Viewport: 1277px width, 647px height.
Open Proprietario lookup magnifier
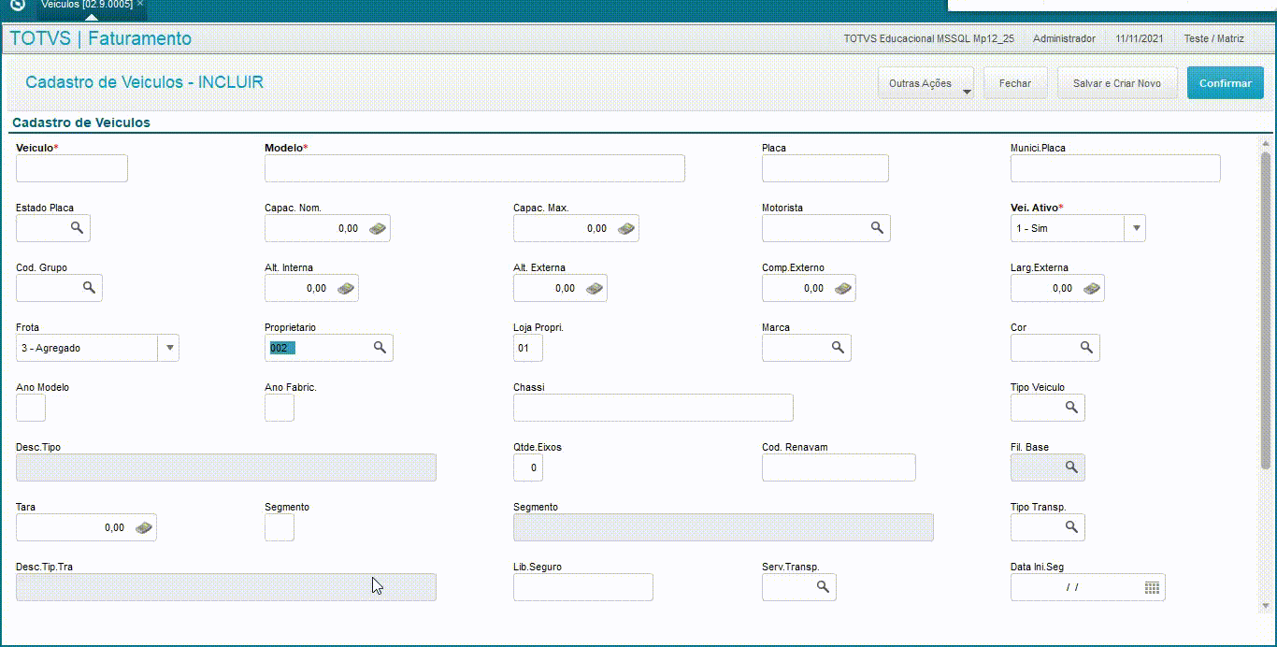point(380,347)
